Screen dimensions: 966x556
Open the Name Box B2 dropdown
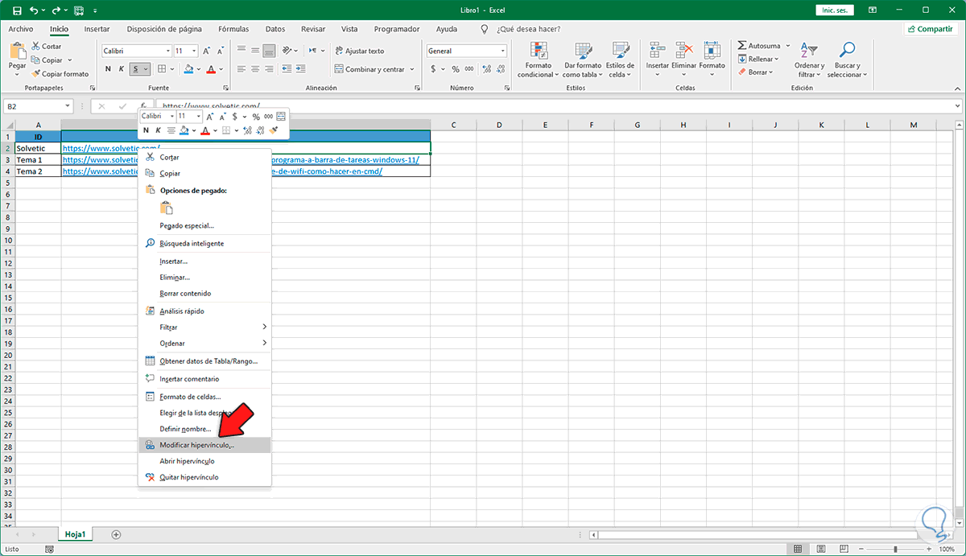coord(68,105)
